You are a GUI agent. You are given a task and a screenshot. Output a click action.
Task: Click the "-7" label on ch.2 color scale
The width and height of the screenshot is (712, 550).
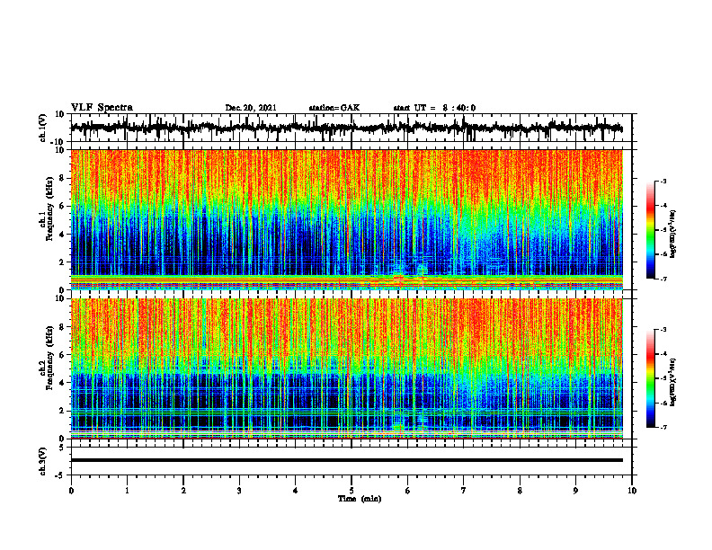(x=663, y=427)
